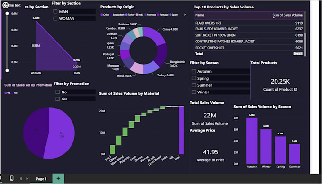Select Autumn in Filter by Season

point(194,71)
